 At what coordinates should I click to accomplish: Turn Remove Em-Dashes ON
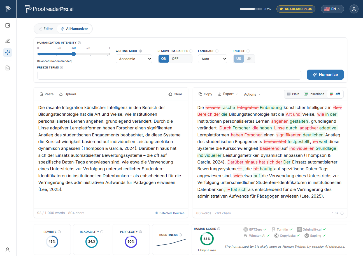(x=164, y=59)
